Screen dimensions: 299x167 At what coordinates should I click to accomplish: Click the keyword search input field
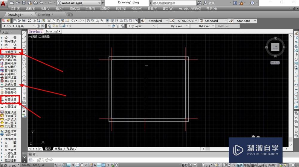174,3
